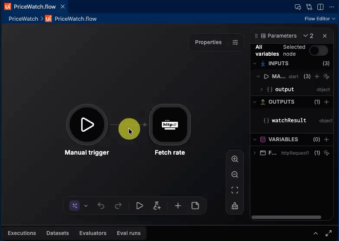The height and width of the screenshot is (241, 339).
Task: Click the OUTPUTS section label
Action: click(x=281, y=102)
